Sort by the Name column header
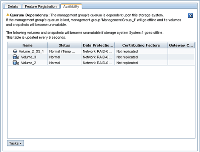The width and height of the screenshot is (200, 152). tap(28, 45)
